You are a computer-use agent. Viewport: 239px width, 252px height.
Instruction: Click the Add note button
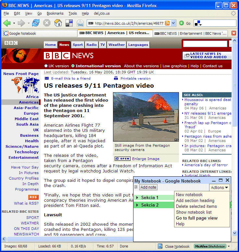(148, 187)
